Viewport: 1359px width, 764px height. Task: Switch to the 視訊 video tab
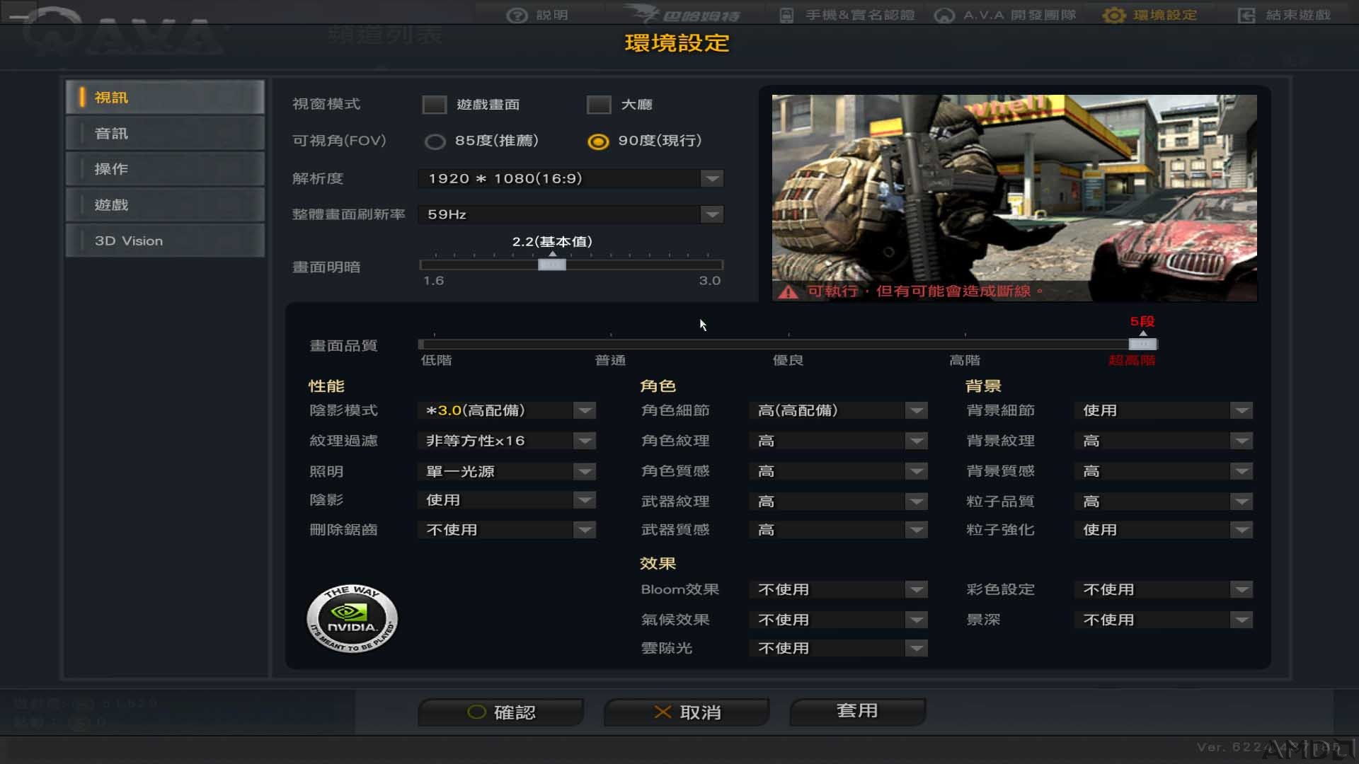pos(165,98)
